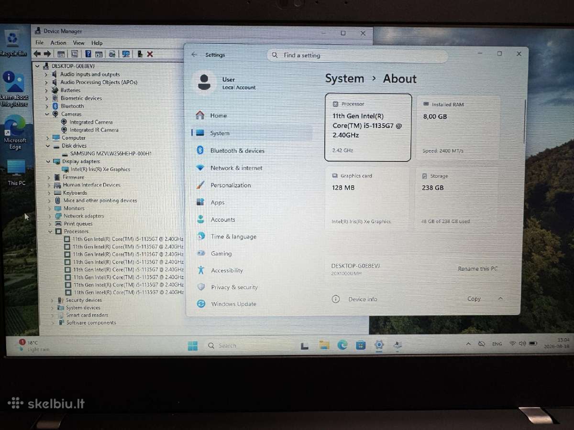This screenshot has height=430, width=574.
Task: Open File Explorer from taskbar
Action: click(x=324, y=345)
